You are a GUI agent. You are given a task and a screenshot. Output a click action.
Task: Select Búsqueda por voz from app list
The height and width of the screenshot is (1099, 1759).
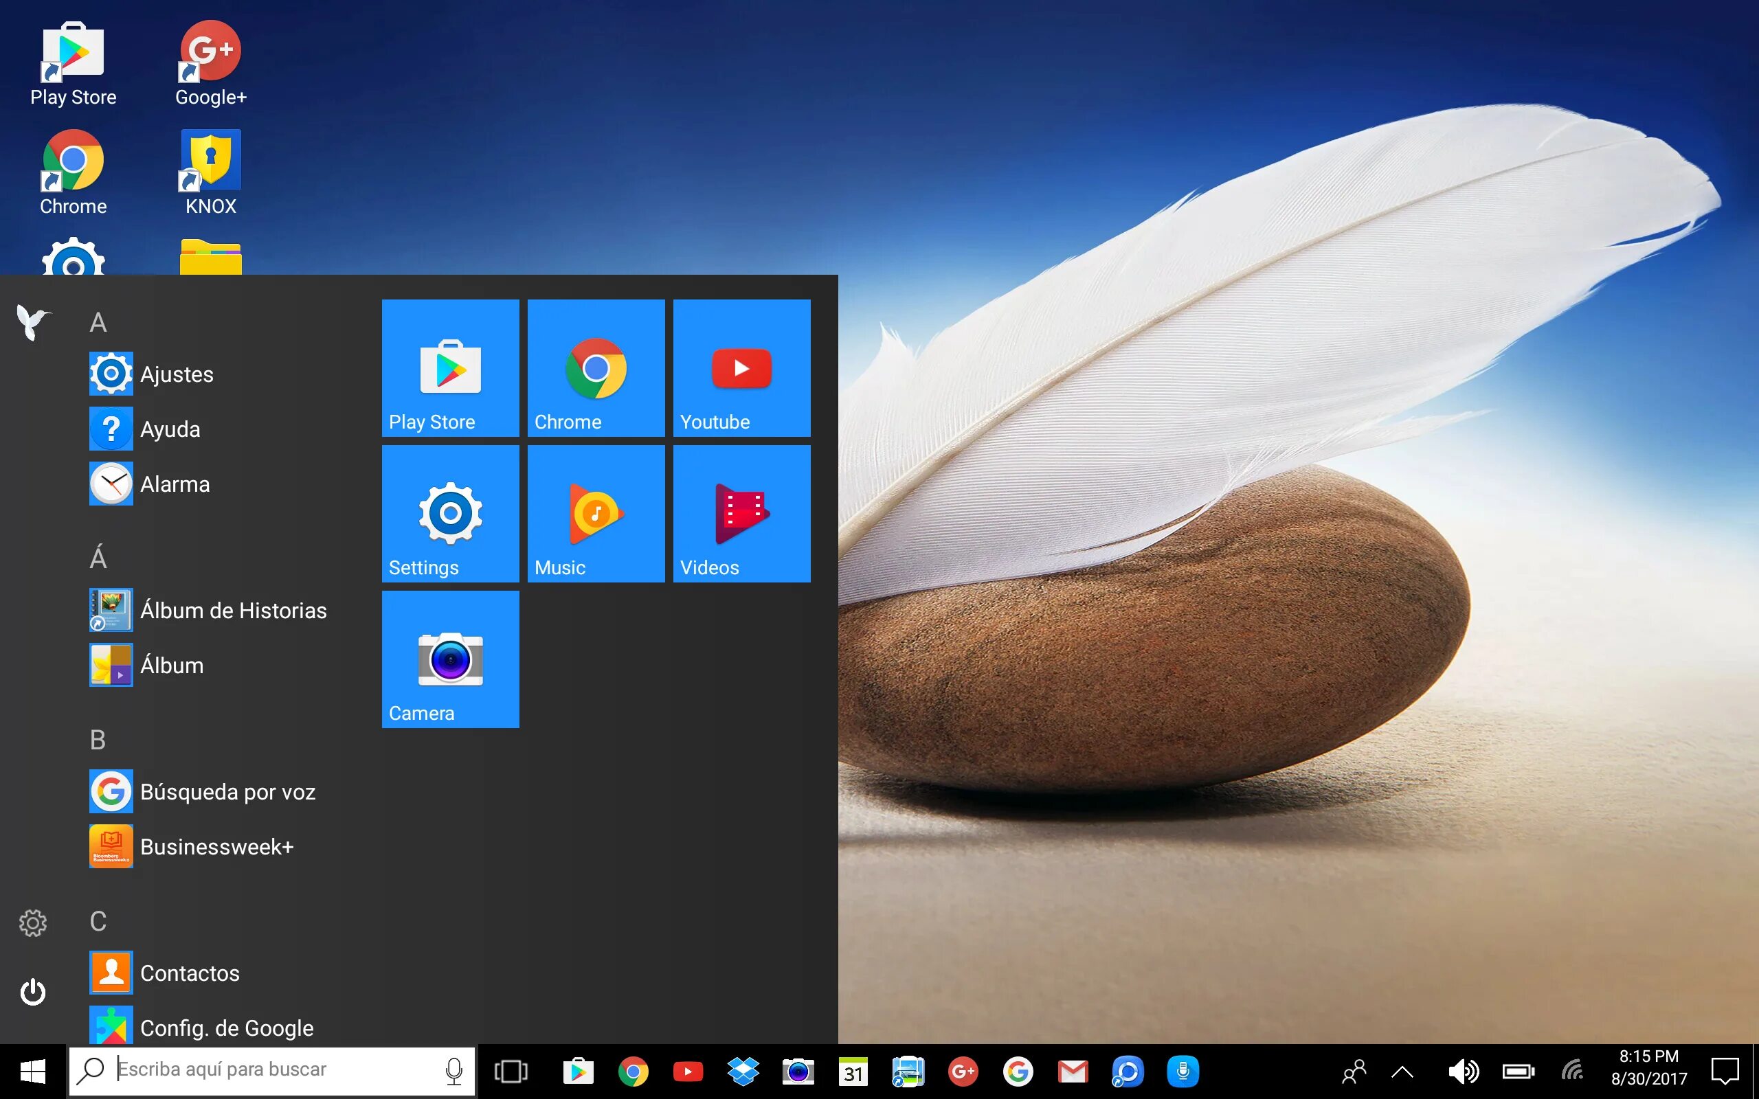tap(227, 791)
